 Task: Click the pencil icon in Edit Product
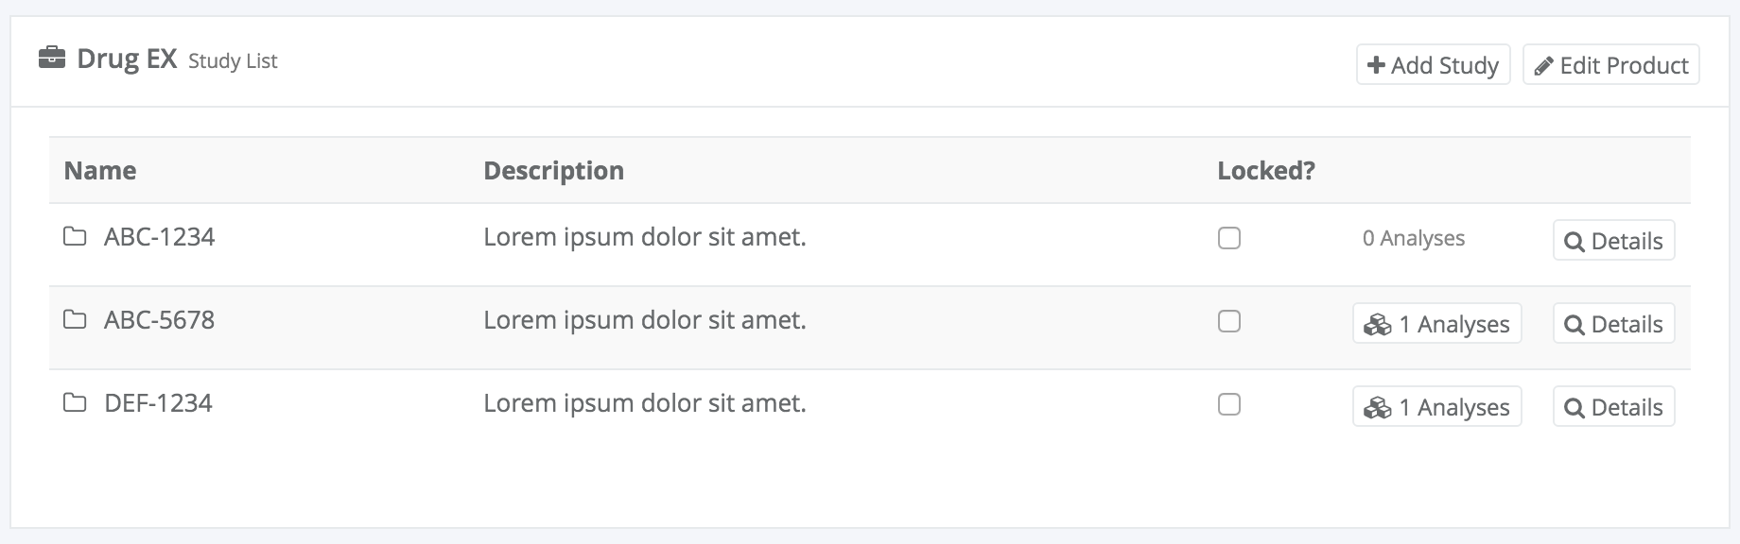(x=1543, y=66)
